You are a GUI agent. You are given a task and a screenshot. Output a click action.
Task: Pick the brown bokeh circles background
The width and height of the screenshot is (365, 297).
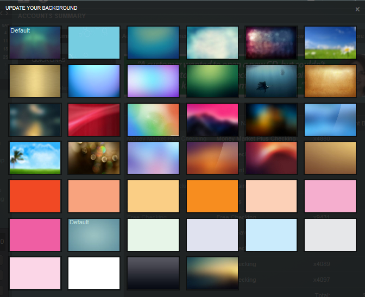point(94,158)
